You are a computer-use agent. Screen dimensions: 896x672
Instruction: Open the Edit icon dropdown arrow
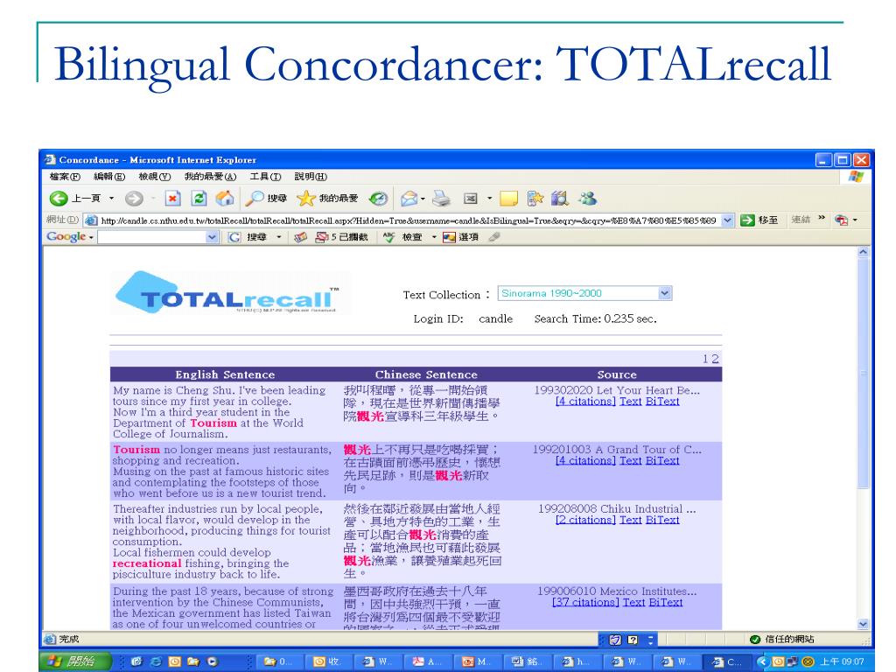pyautogui.click(x=489, y=199)
